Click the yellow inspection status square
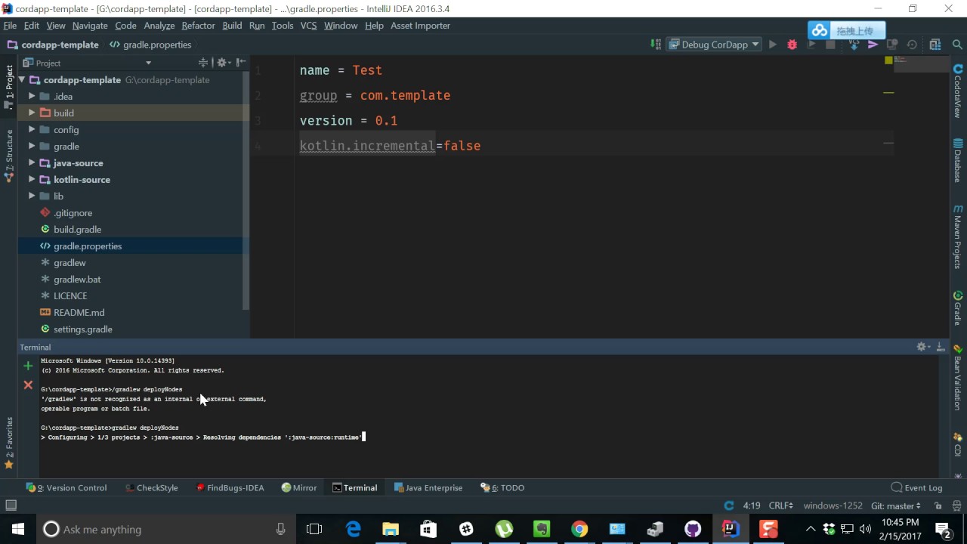This screenshot has height=544, width=967. coord(888,60)
